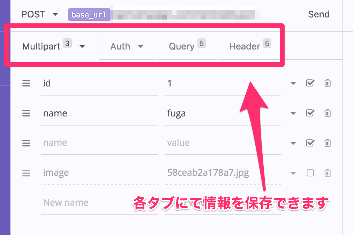Click the empty name placeholder field
The width and height of the screenshot is (353, 235).
click(x=100, y=143)
